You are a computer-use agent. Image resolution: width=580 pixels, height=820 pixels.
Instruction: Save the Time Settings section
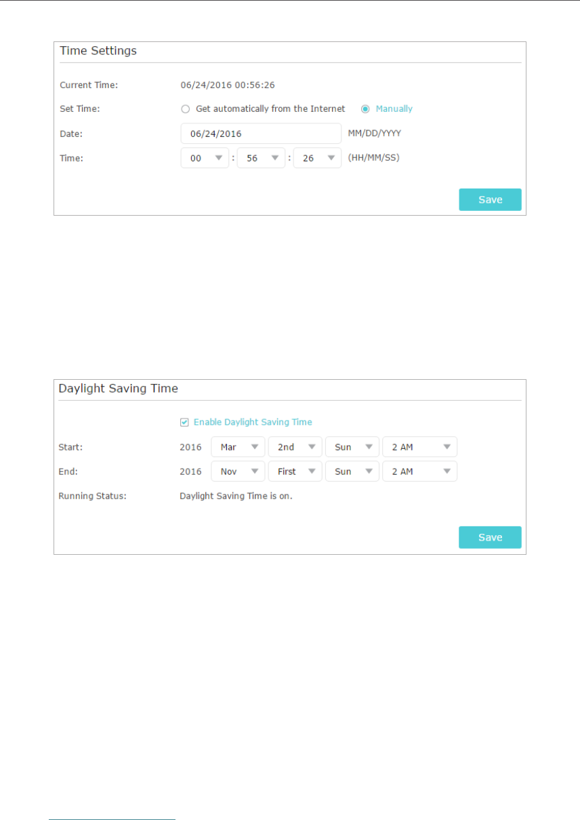coord(490,199)
